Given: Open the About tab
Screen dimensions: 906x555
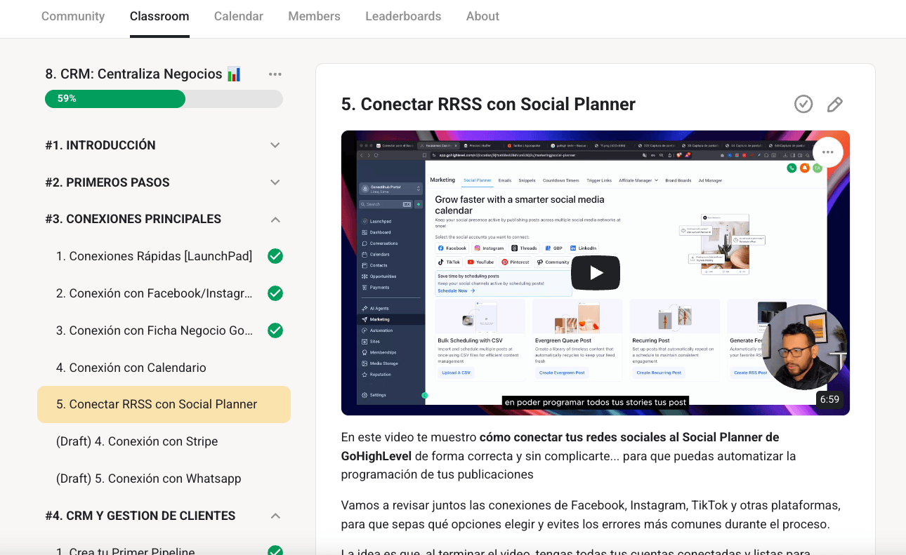Looking at the screenshot, I should (482, 16).
